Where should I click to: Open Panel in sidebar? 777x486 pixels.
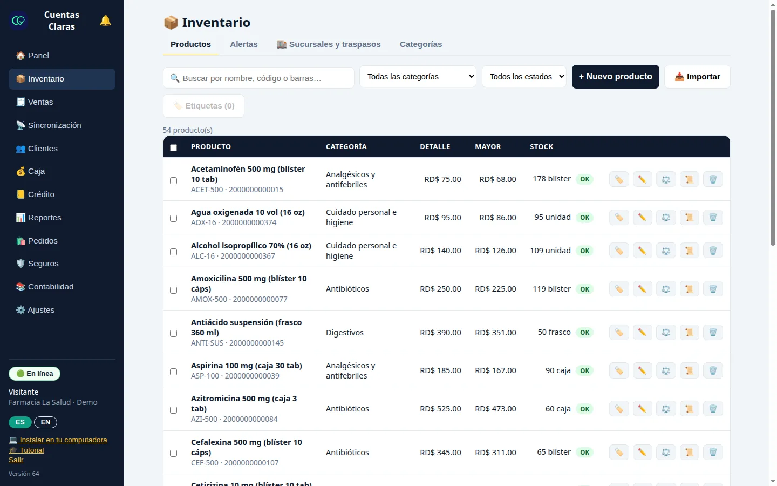point(62,56)
